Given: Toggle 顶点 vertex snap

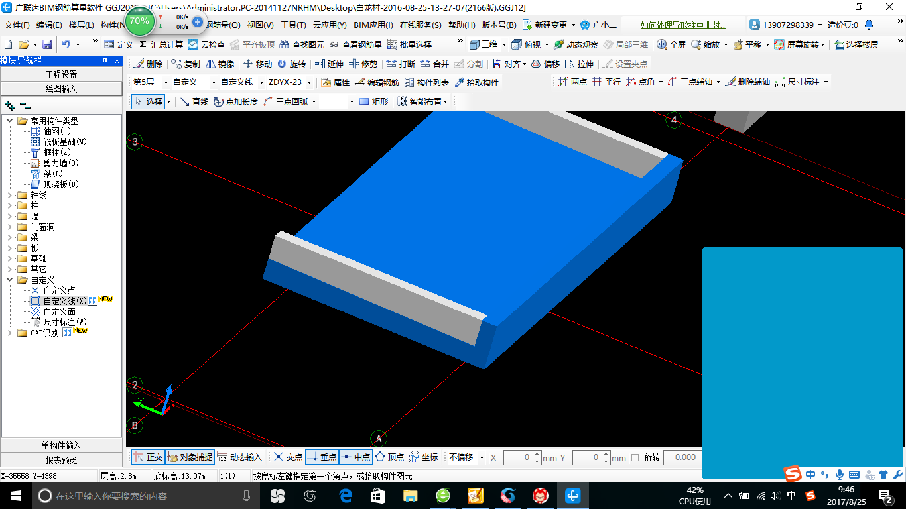Looking at the screenshot, I should 389,457.
